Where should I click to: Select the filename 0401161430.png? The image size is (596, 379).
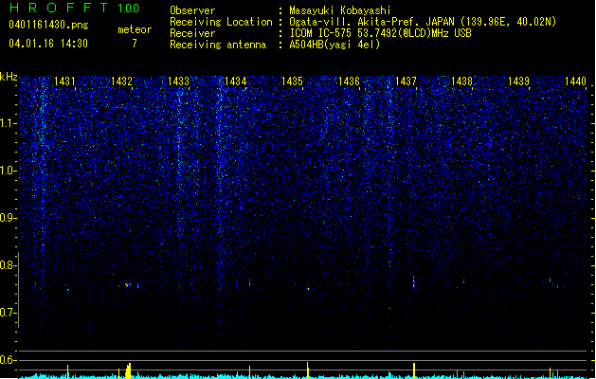pos(48,25)
